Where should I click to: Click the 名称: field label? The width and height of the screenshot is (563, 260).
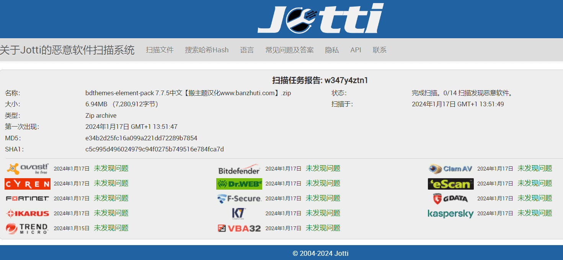[12, 93]
